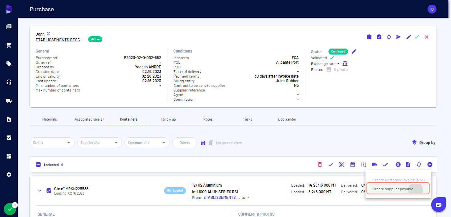Click the box scan icon in selection toolbar
This screenshot has height=217, width=451.
click(x=342, y=164)
